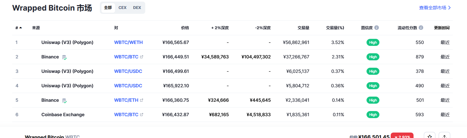This screenshot has height=138, width=467.
Task: Sort by the 置信度 column header
Action: (367, 28)
